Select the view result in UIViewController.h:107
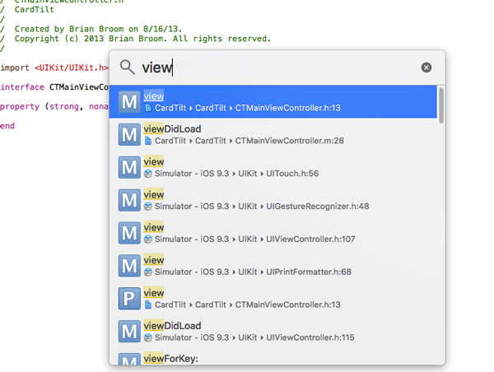The height and width of the screenshot is (372, 494). tap(280, 233)
